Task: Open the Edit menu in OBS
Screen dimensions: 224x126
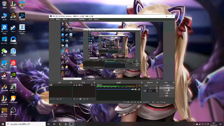Action: tap(58, 19)
